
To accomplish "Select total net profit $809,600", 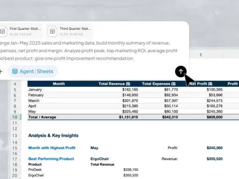I will [215, 117].
